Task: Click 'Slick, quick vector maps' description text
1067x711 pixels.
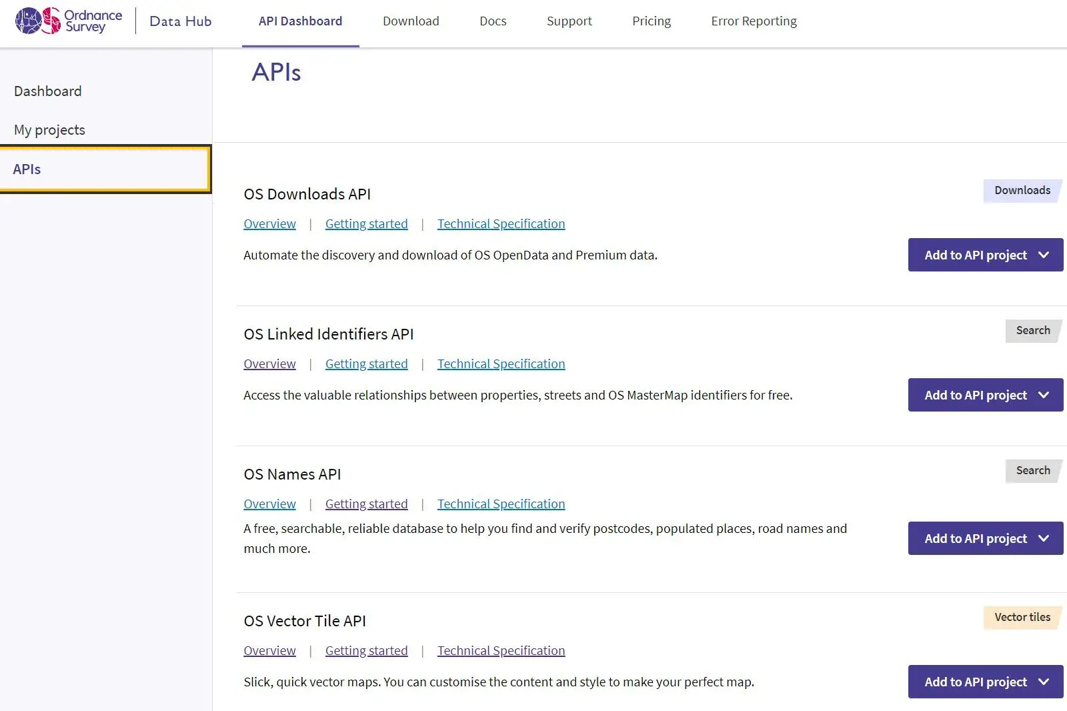Action: tap(499, 682)
